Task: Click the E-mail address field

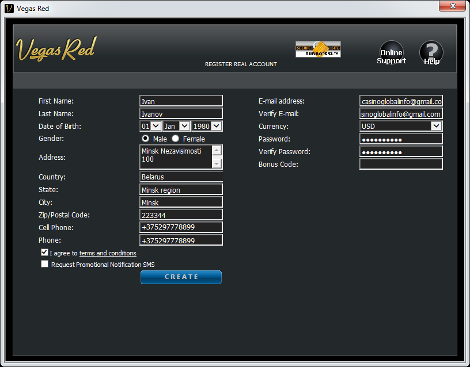Action: click(401, 101)
